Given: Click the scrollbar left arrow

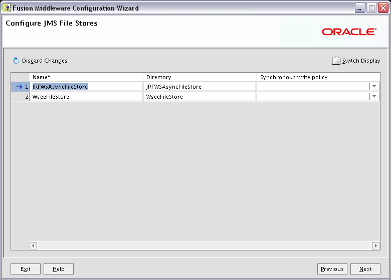Looking at the screenshot, I should [x=33, y=245].
